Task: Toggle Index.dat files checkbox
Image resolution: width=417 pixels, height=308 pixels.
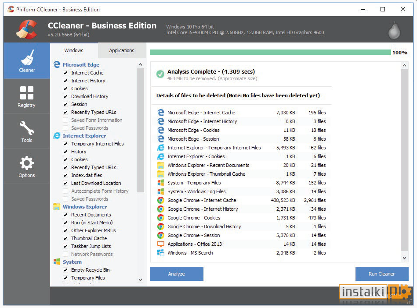Action: click(x=65, y=175)
